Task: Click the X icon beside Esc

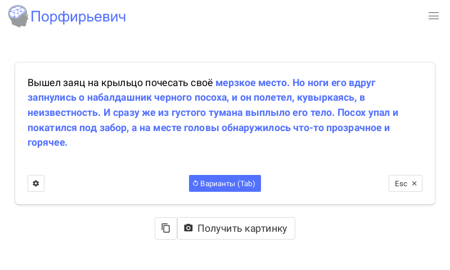Action: [415, 183]
